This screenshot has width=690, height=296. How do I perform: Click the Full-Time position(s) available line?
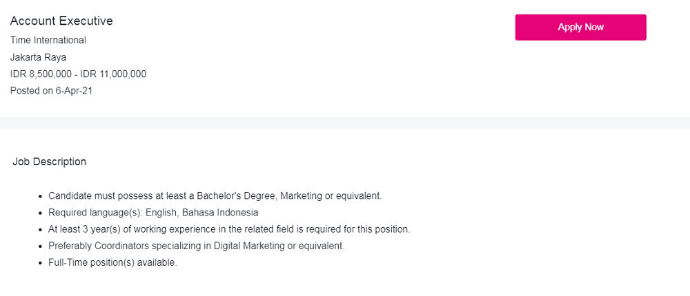[112, 262]
